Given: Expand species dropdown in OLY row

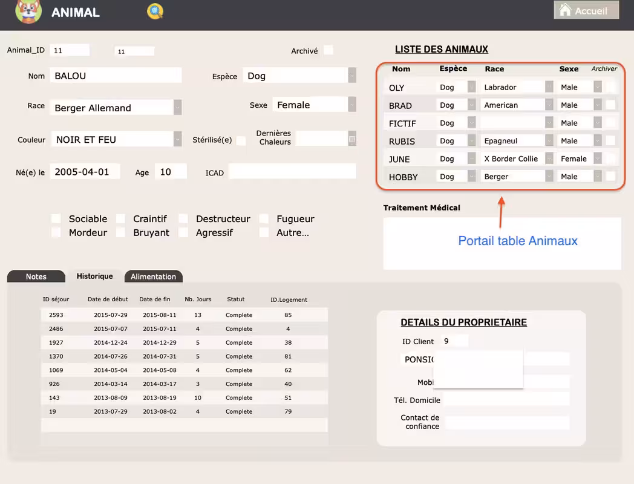Looking at the screenshot, I should pos(471,87).
